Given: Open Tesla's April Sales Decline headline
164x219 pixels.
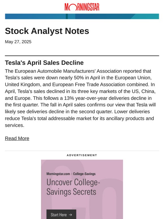Looking at the screenshot, I should click(44, 63).
